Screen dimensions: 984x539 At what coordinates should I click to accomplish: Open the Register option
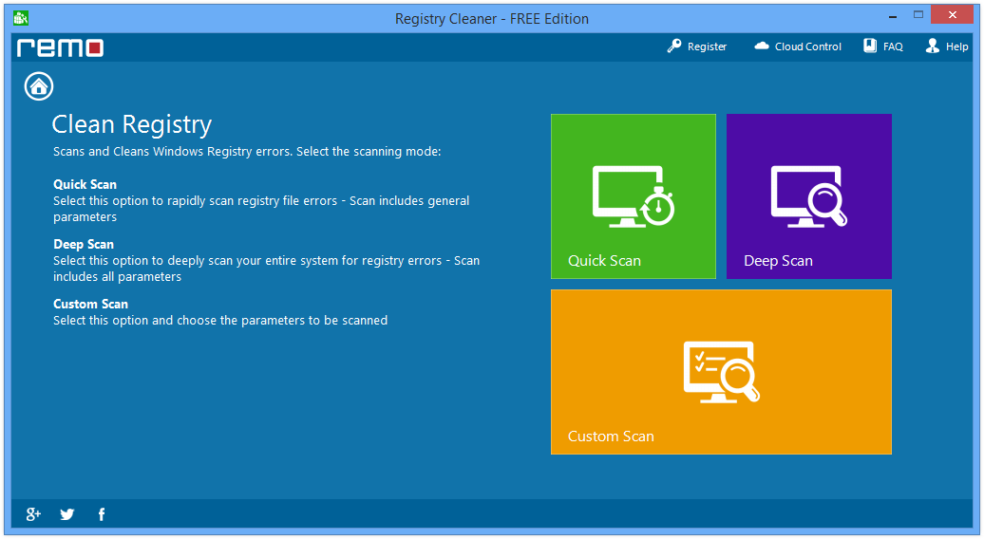[x=707, y=46]
